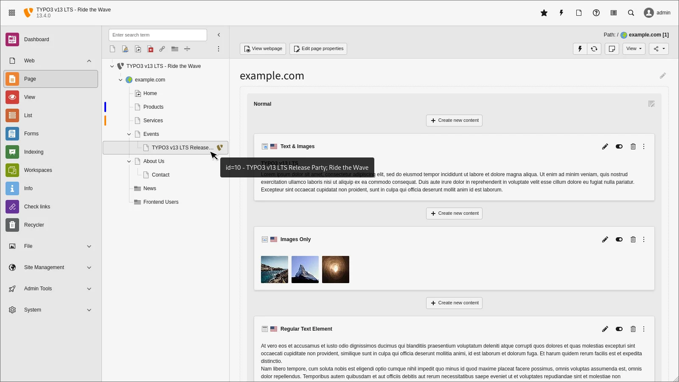Disable the Text & Images content element
This screenshot has width=679, height=382.
(619, 146)
